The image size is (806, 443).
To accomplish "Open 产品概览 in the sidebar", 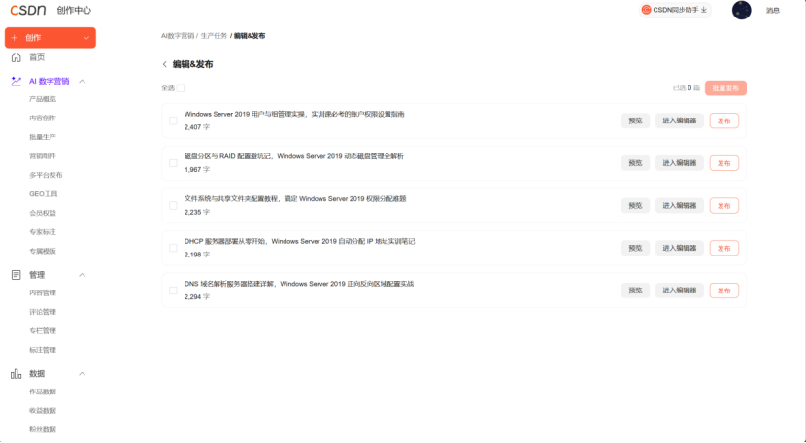I will pyautogui.click(x=43, y=99).
